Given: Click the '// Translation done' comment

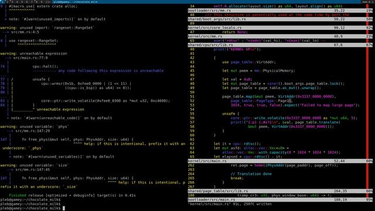Looking at the screenshot, I should (x=251, y=174).
